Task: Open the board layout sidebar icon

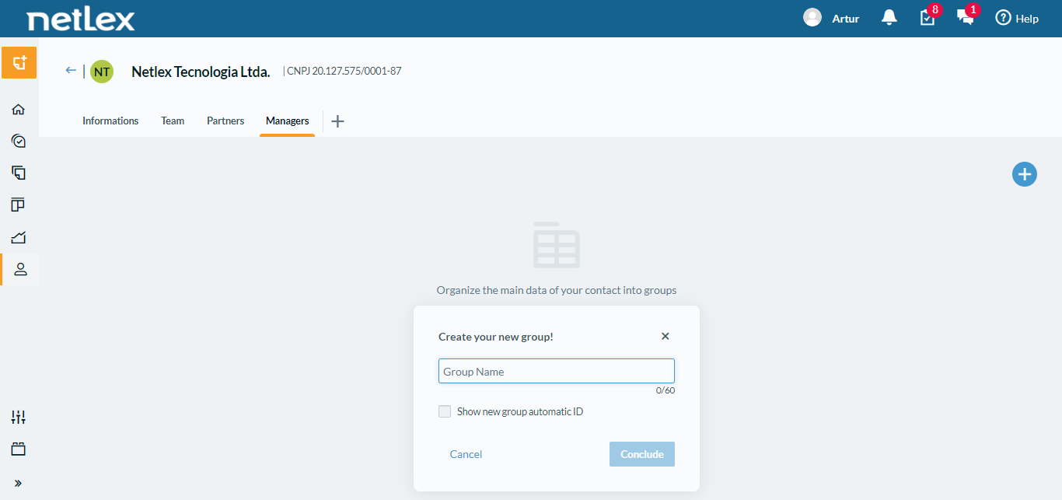Action: tap(19, 205)
